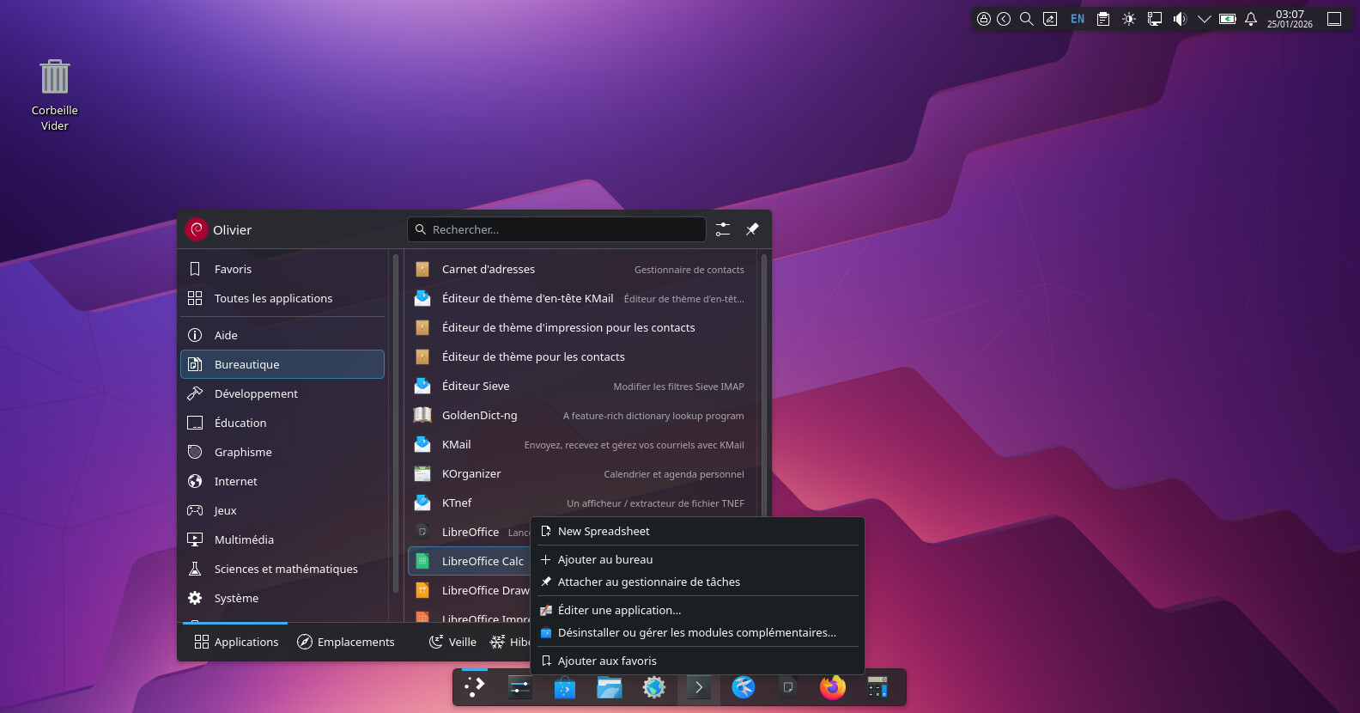The image size is (1360, 713).
Task: Launch KMail from the application list
Action: [x=580, y=444]
